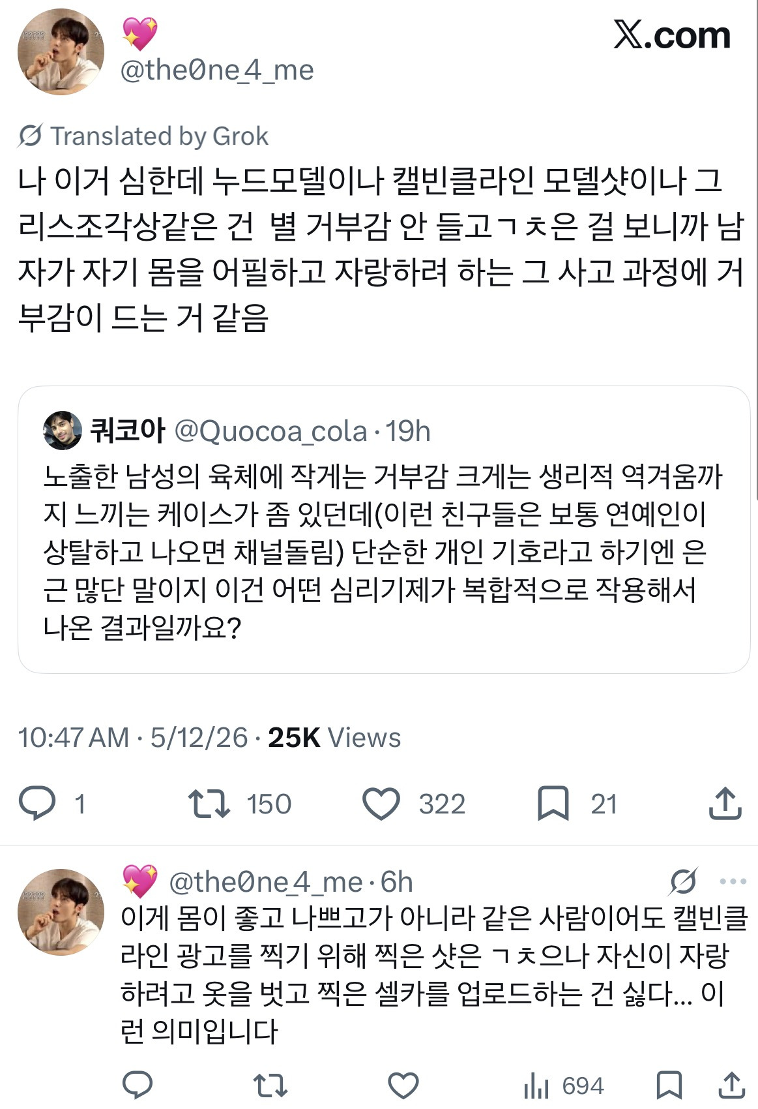The width and height of the screenshot is (758, 1109).
Task: Open three-dots menu on reply tweet
Action: click(x=733, y=881)
